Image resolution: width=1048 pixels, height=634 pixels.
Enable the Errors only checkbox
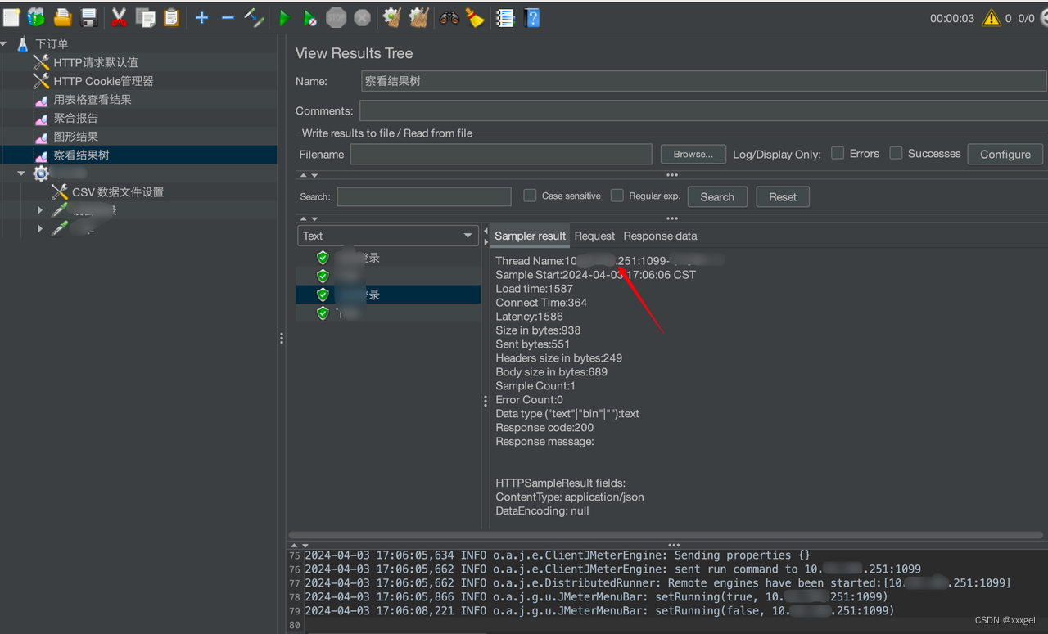838,153
